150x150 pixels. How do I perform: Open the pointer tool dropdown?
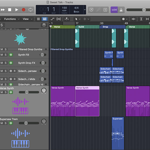click(x=78, y=19)
